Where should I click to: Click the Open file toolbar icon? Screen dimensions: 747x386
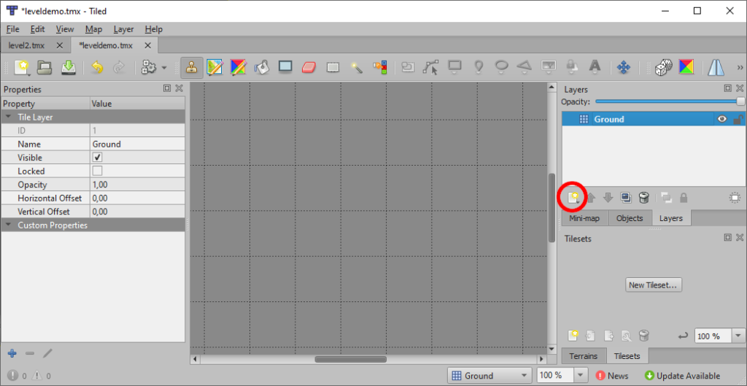pyautogui.click(x=44, y=68)
